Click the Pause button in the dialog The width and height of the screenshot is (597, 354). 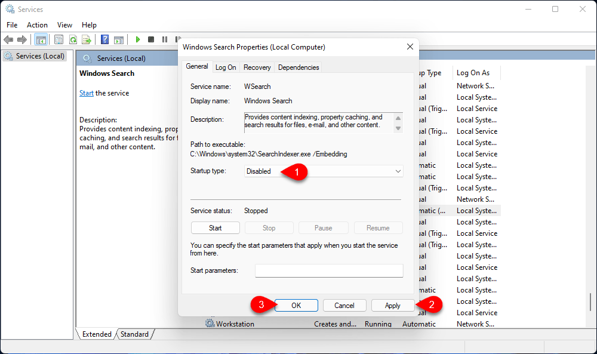point(323,228)
